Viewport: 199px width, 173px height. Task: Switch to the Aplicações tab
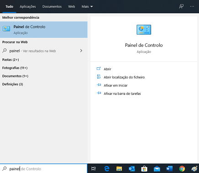[x=28, y=6]
